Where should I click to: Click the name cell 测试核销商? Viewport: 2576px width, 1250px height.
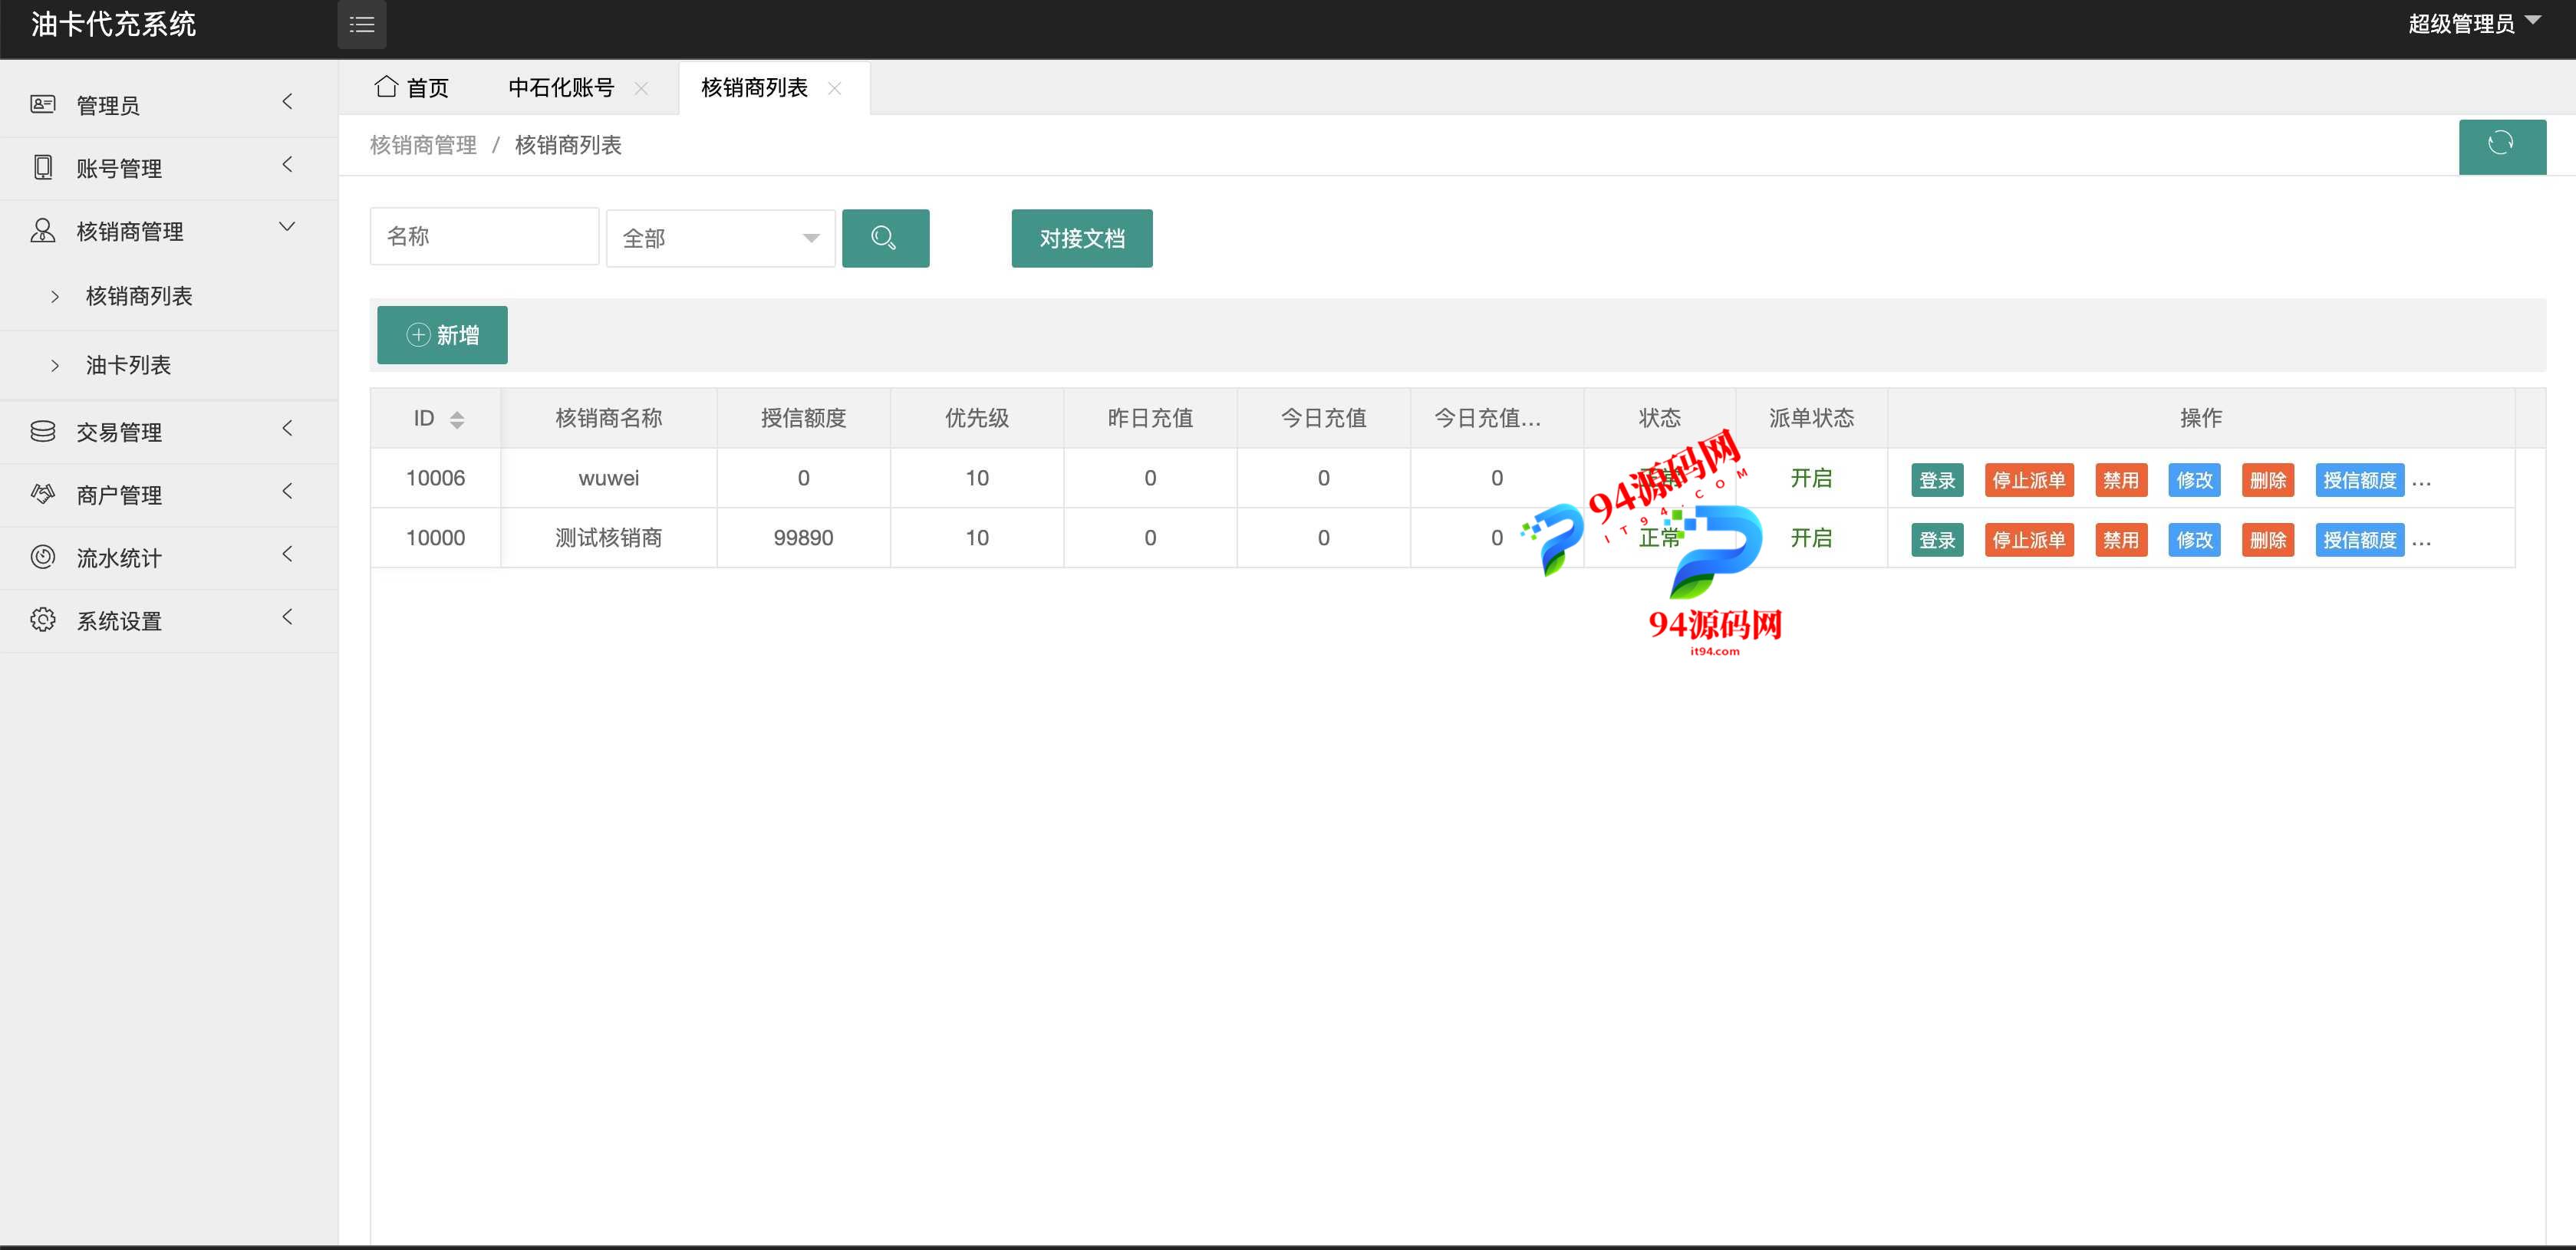608,538
